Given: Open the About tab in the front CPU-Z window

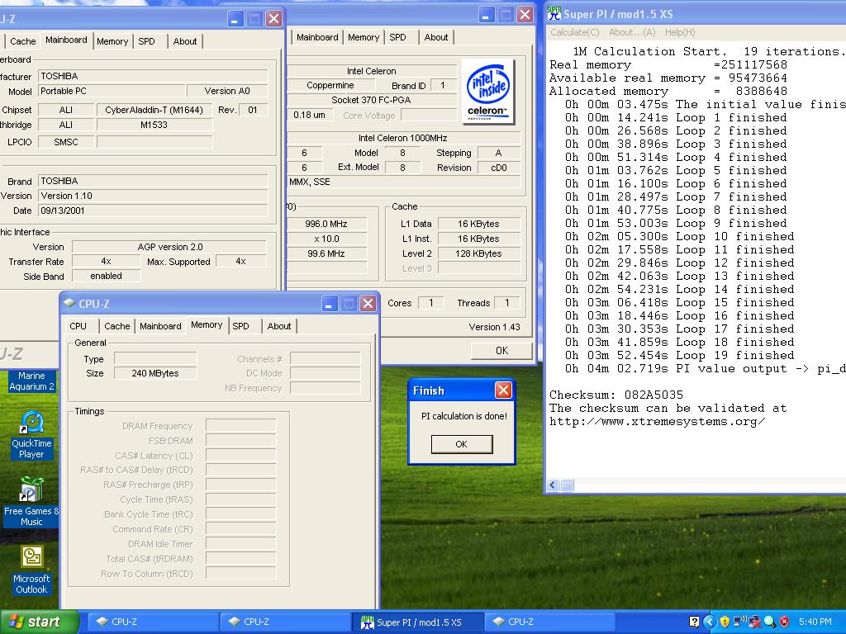Looking at the screenshot, I should click(279, 326).
